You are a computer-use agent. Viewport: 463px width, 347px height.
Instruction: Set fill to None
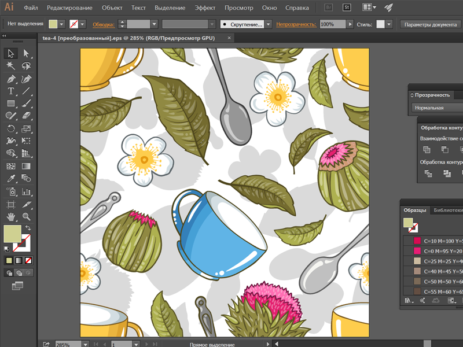pyautogui.click(x=28, y=260)
